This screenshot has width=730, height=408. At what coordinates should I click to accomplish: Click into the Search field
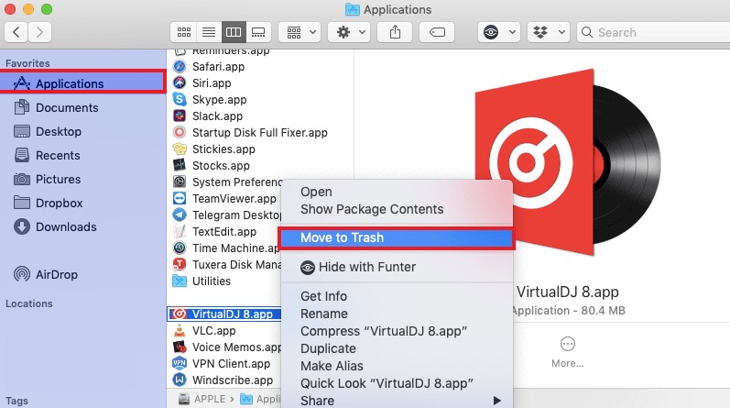pyautogui.click(x=654, y=32)
